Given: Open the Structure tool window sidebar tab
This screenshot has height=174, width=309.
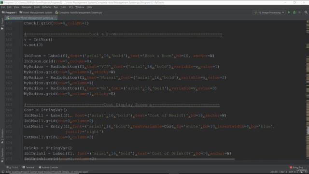Looking at the screenshot, I should (2, 136).
